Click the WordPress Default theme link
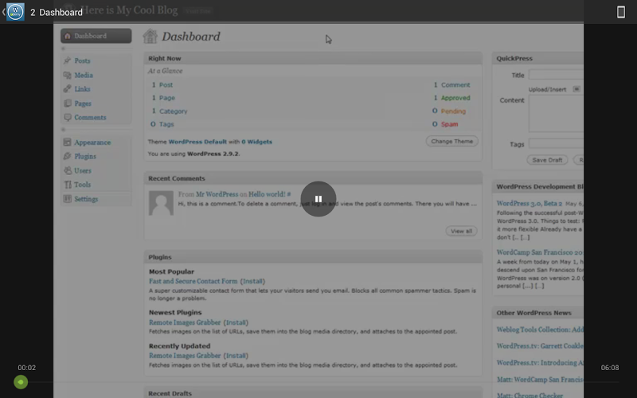637x398 pixels. pos(197,142)
